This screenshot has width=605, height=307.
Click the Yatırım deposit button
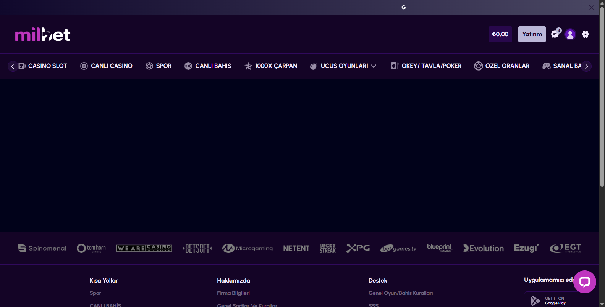pyautogui.click(x=532, y=34)
